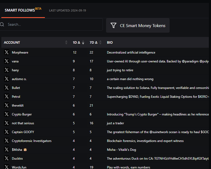Click Morphware's 1D value 12
Screen dimensions: 211x169
tap(75, 52)
